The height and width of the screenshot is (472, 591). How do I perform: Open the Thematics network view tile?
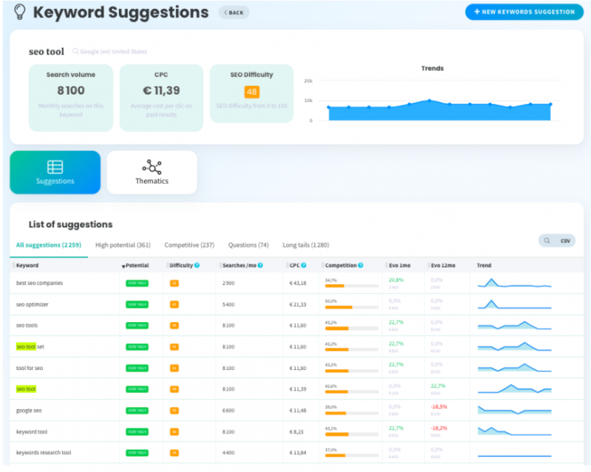pos(152,172)
